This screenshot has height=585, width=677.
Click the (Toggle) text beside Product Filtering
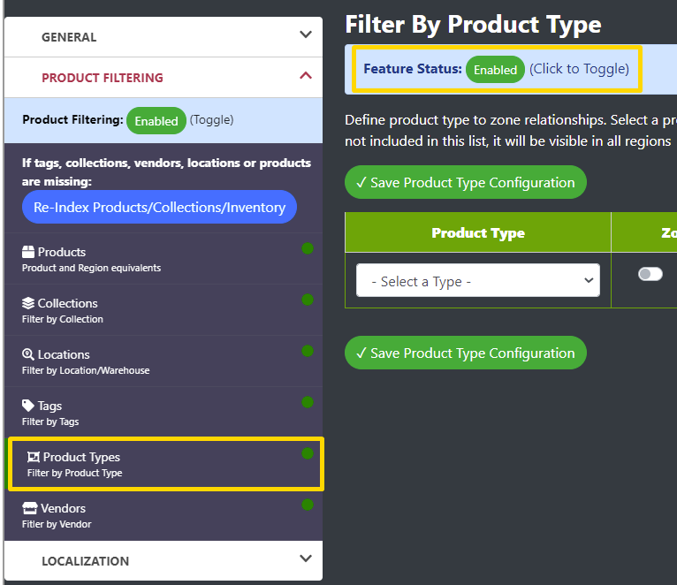click(x=211, y=119)
